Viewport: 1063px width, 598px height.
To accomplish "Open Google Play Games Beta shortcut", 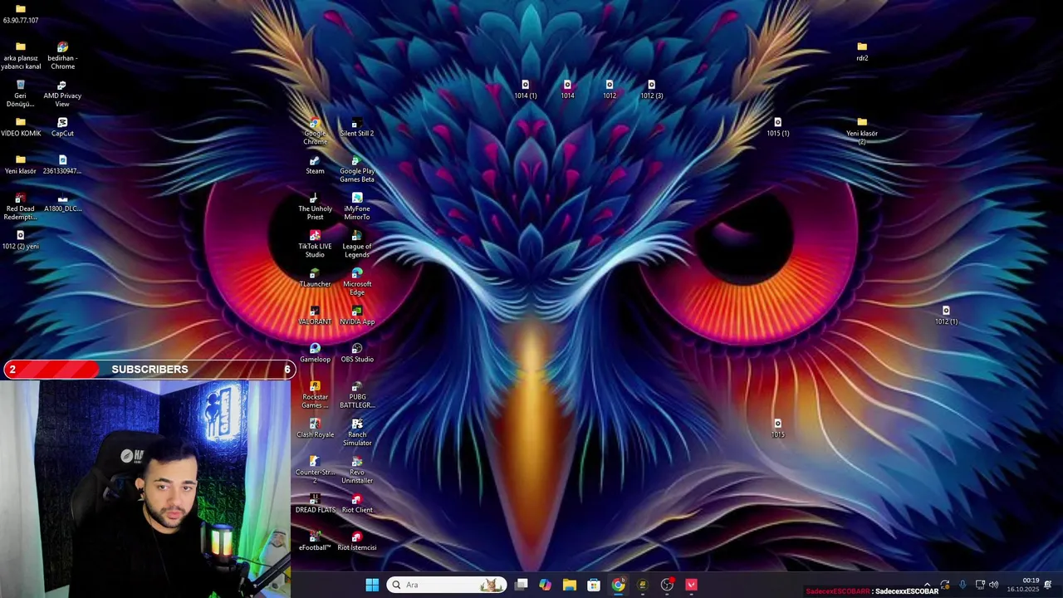I will (356, 169).
